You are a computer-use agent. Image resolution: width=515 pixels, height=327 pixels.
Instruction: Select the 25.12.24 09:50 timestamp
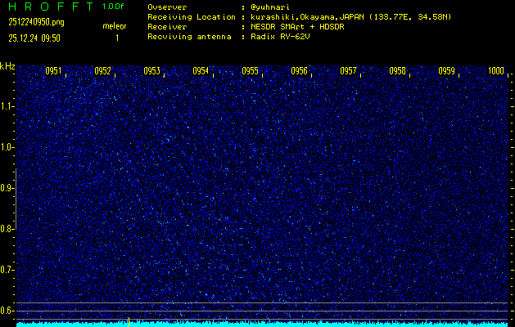click(34, 38)
